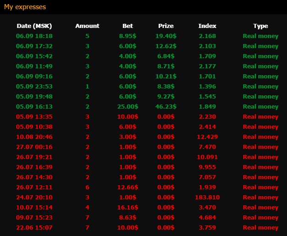The width and height of the screenshot is (287, 236).
Task: Open the lost express dated 05.09 13:35
Action: click(34, 117)
